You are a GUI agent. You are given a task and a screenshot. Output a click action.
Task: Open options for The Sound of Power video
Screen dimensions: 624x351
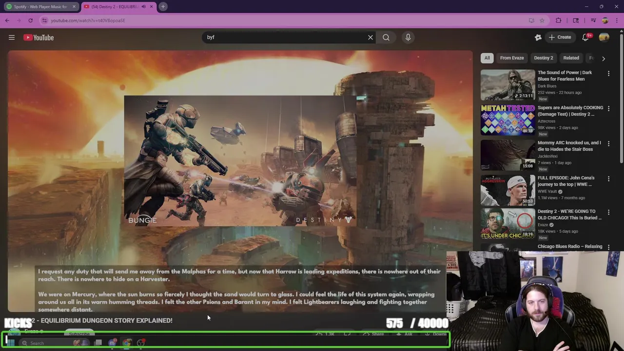coord(608,74)
